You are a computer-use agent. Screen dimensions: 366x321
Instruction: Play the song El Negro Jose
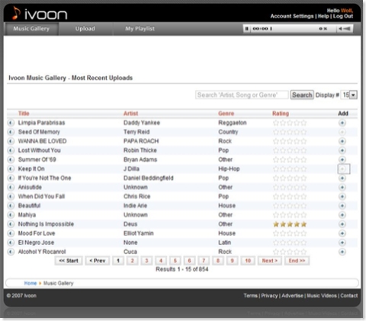coord(11,242)
